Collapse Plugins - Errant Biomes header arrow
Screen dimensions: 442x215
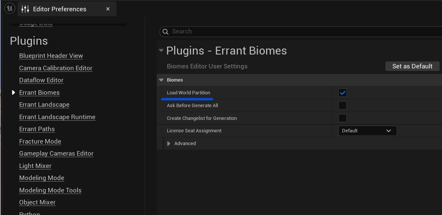(161, 51)
